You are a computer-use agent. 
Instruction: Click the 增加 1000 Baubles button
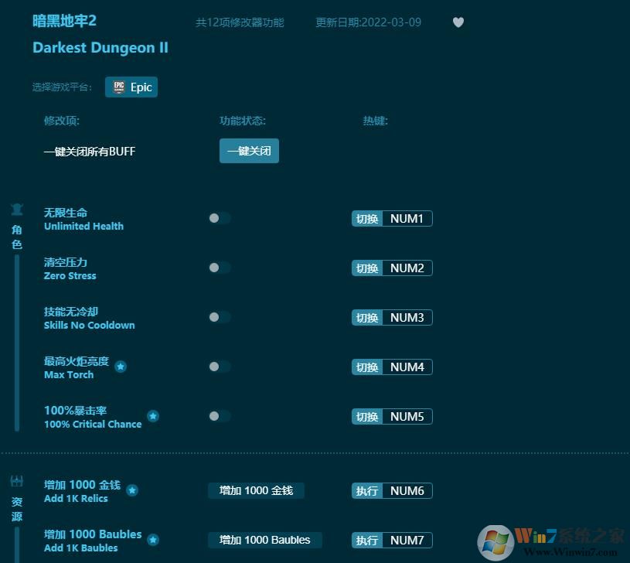264,540
